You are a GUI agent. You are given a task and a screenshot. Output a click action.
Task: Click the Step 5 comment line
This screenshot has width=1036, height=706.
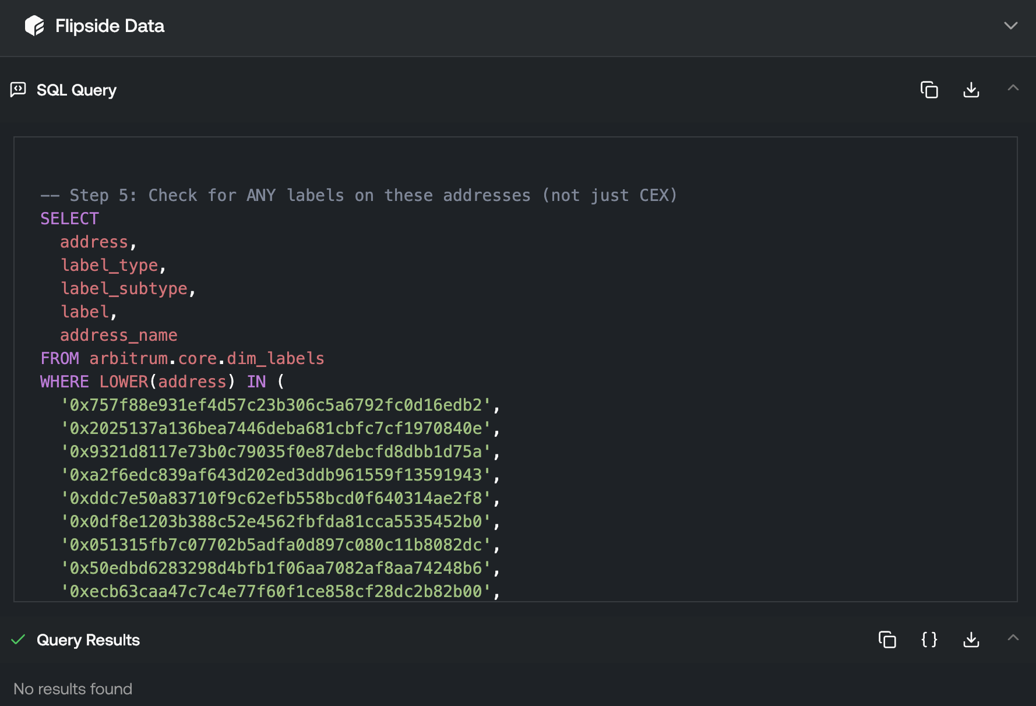point(359,195)
